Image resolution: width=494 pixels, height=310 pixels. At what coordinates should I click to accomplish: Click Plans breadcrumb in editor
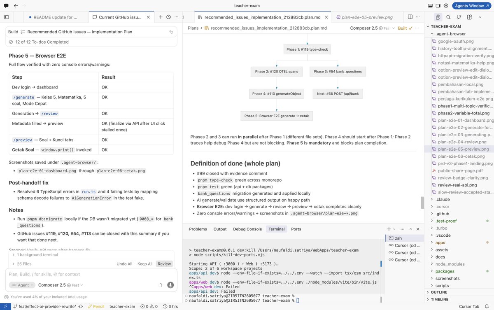click(193, 28)
